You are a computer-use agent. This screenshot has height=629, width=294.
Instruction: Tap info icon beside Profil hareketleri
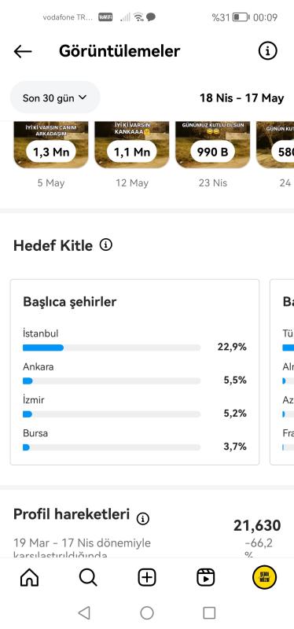[x=143, y=519]
